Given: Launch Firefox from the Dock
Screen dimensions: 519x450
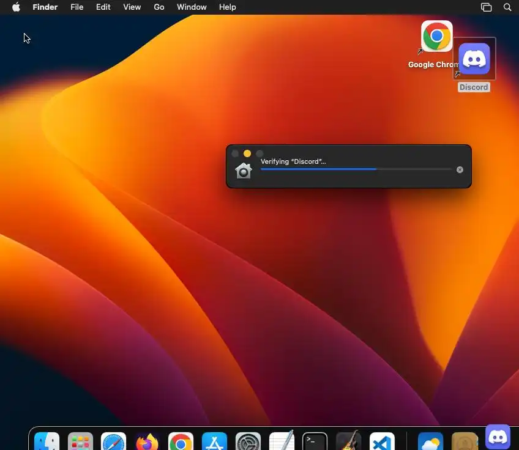Looking at the screenshot, I should (x=147, y=441).
